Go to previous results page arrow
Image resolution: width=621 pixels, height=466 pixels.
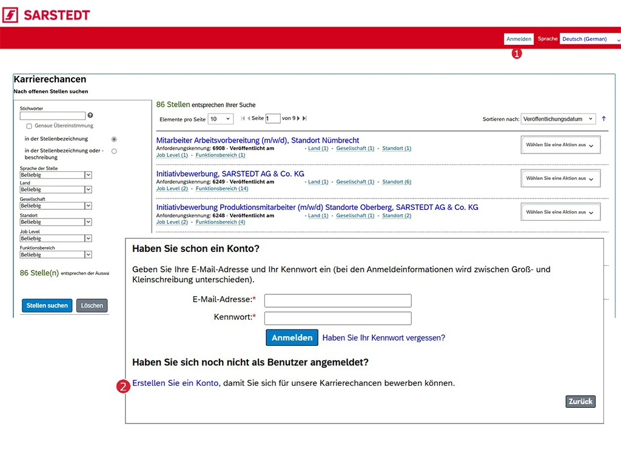pyautogui.click(x=249, y=118)
